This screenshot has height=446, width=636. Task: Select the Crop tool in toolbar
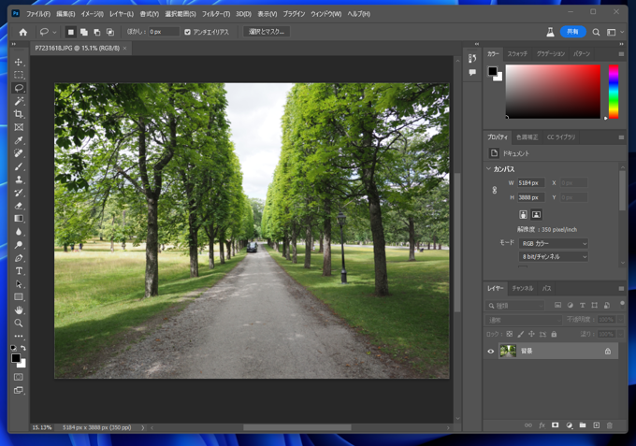[x=19, y=114]
